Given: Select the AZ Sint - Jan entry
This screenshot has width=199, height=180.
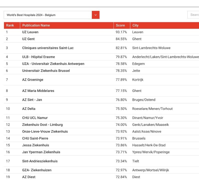Looking at the screenshot, I should pyautogui.click(x=32, y=100).
